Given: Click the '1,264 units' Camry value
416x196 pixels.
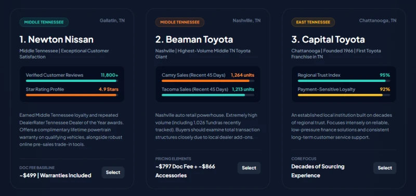Looking at the screenshot, I should tap(242, 75).
